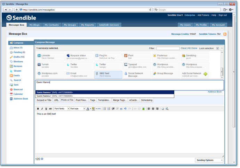The image size is (240, 168).
Task: Click the Subject or Title button
Action: point(44,100)
